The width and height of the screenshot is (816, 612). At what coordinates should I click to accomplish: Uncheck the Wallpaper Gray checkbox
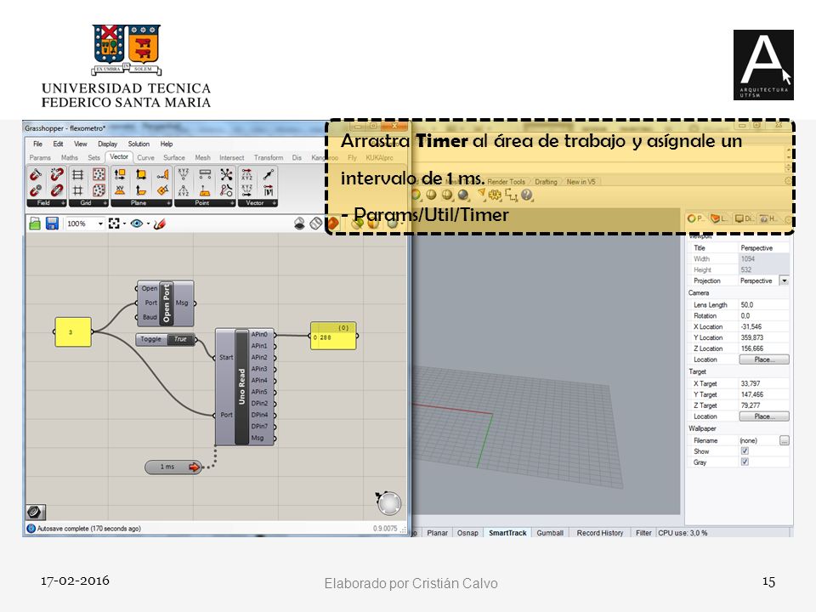coord(745,462)
